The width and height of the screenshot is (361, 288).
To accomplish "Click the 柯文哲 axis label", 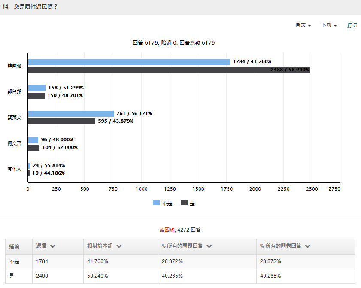I will click(14, 143).
